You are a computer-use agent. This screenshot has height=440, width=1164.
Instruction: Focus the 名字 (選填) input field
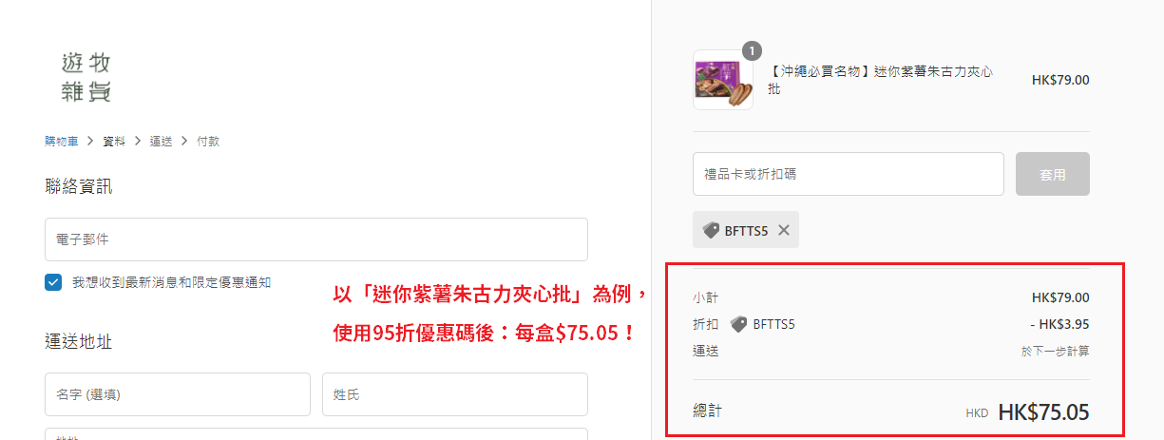click(178, 394)
